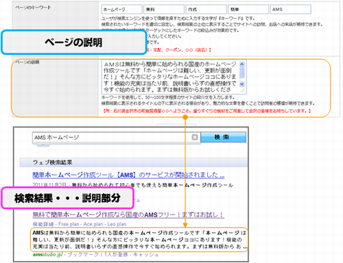Click the resize grip of the description textarea
Viewport: 343px width, 263px height.
(x=242, y=90)
